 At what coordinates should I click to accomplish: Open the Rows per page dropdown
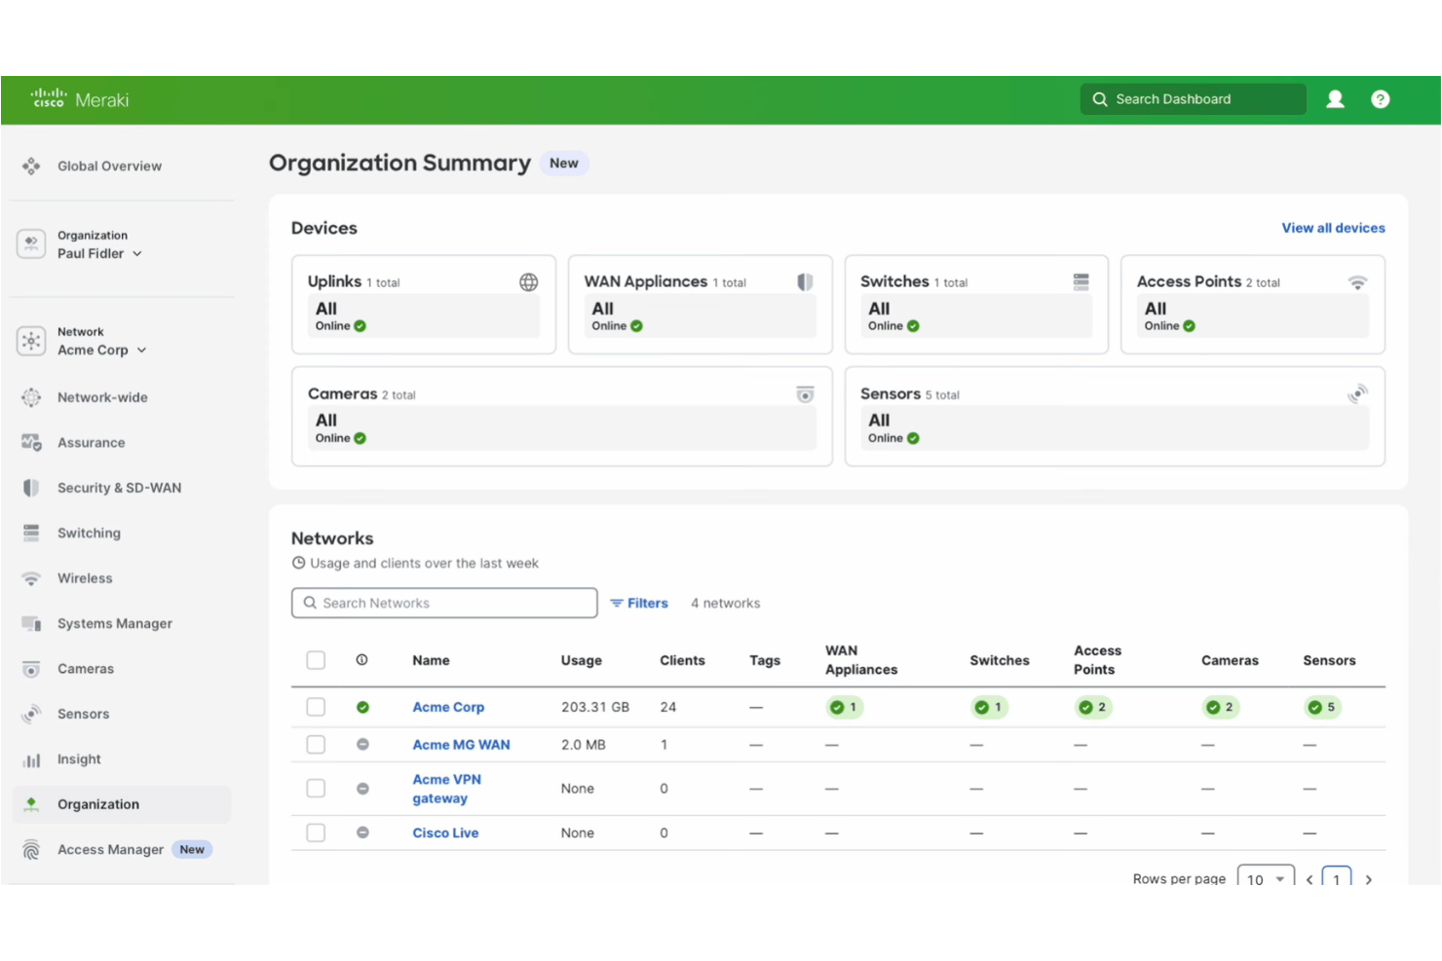pyautogui.click(x=1266, y=878)
